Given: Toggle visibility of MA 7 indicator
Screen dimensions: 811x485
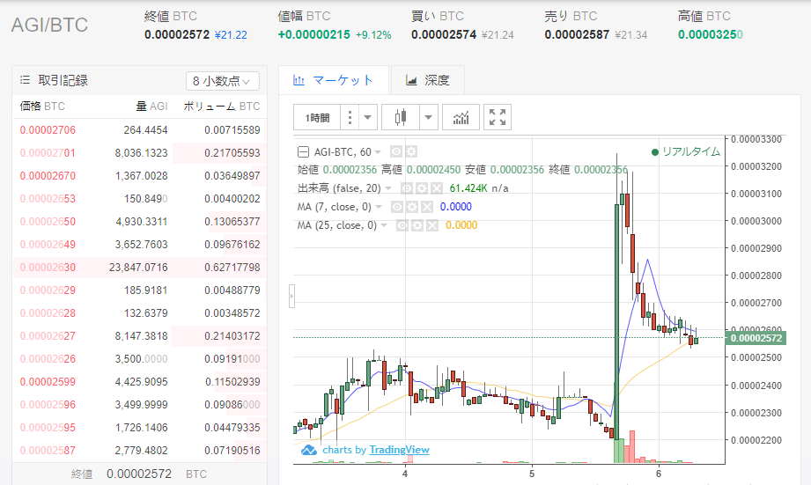Looking at the screenshot, I should click(x=396, y=207).
